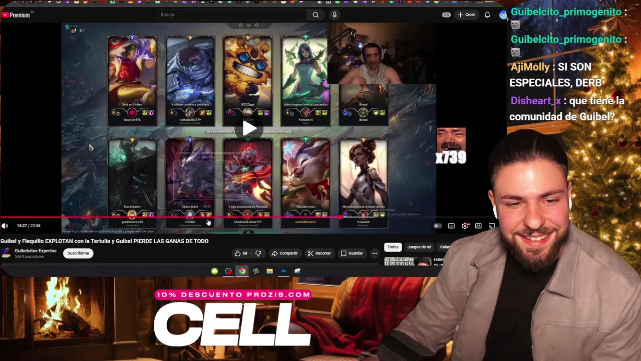This screenshot has height=361, width=641.
Task: Click the video title 'Guibel y Flequillo EXPLOTAN'
Action: point(104,241)
